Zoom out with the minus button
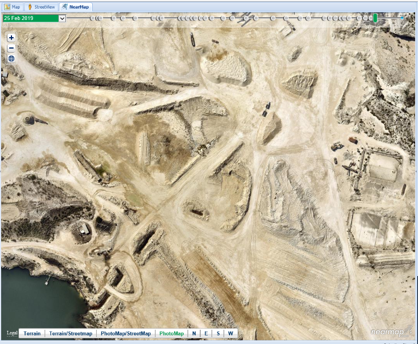The image size is (418, 344). coord(11,48)
